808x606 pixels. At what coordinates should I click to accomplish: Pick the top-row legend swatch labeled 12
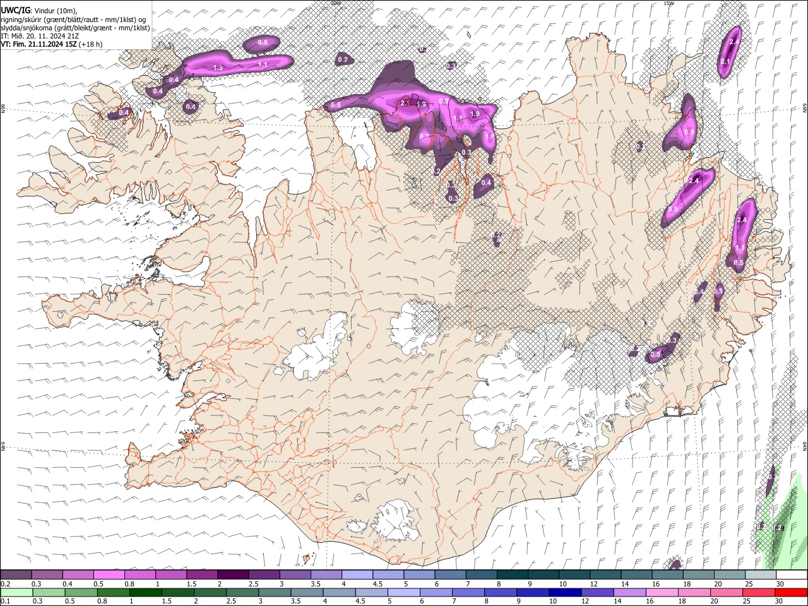coord(605,575)
